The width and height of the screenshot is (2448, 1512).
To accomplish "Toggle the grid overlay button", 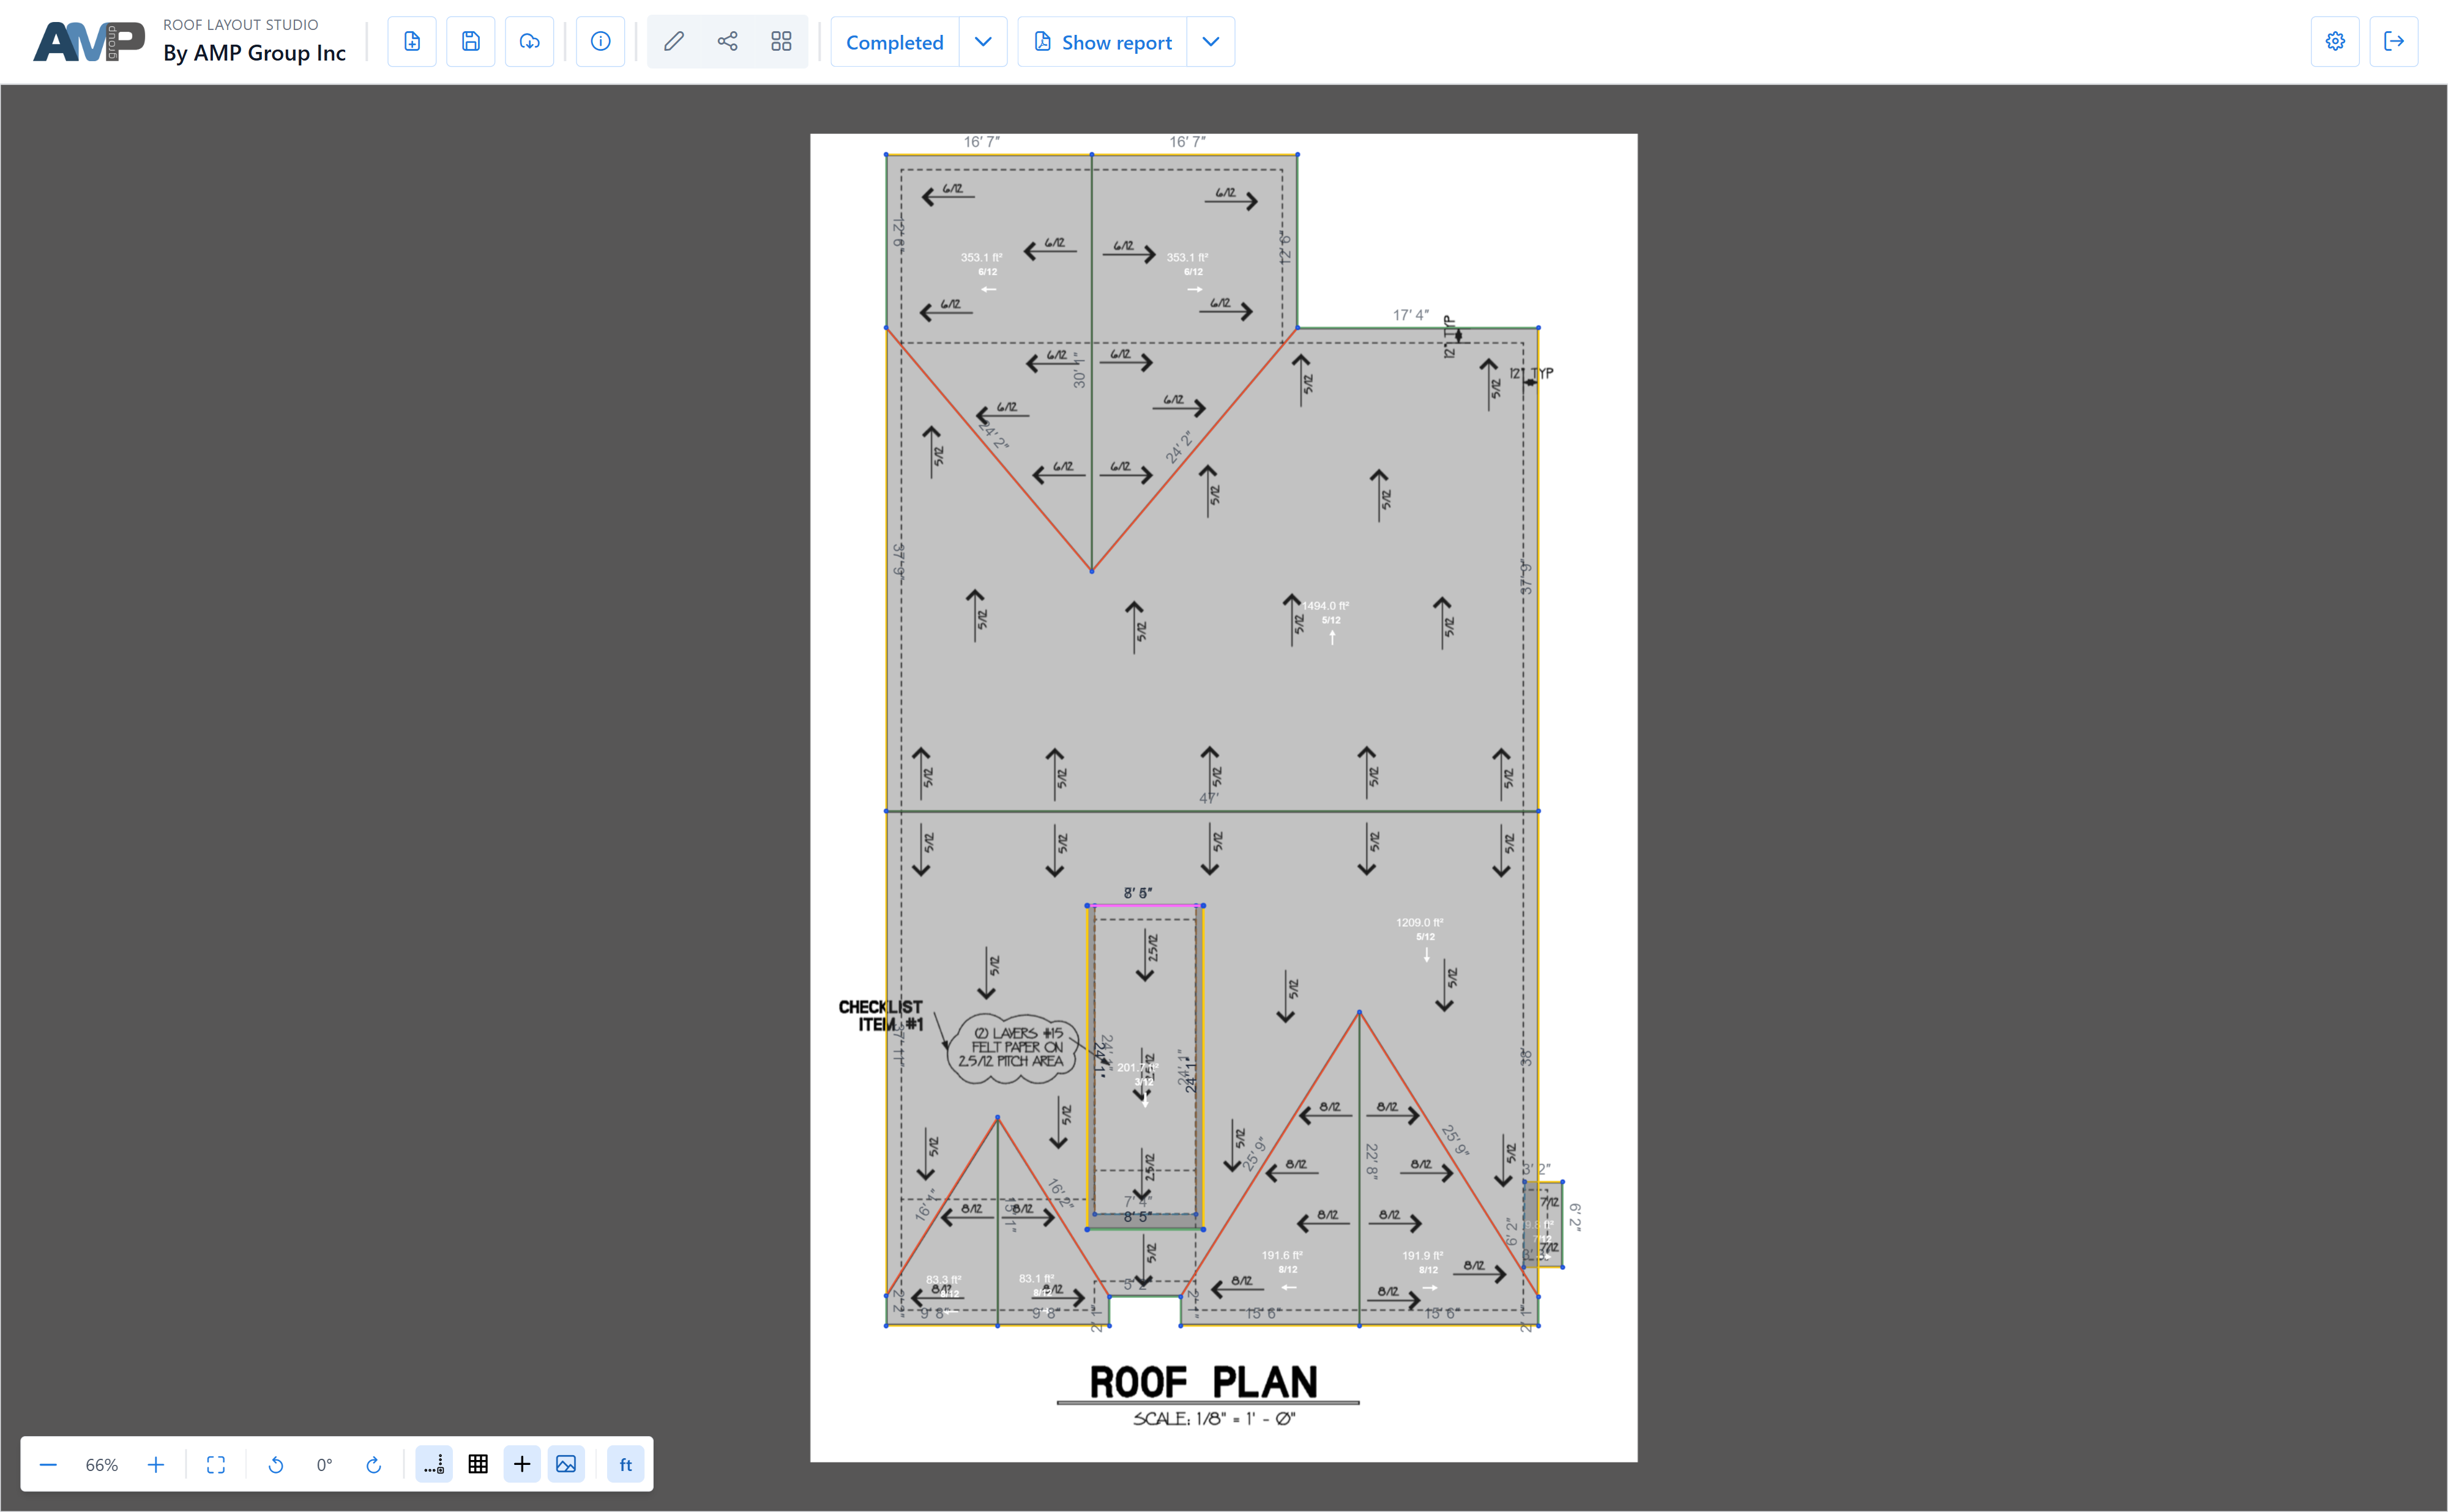I will click(x=478, y=1464).
